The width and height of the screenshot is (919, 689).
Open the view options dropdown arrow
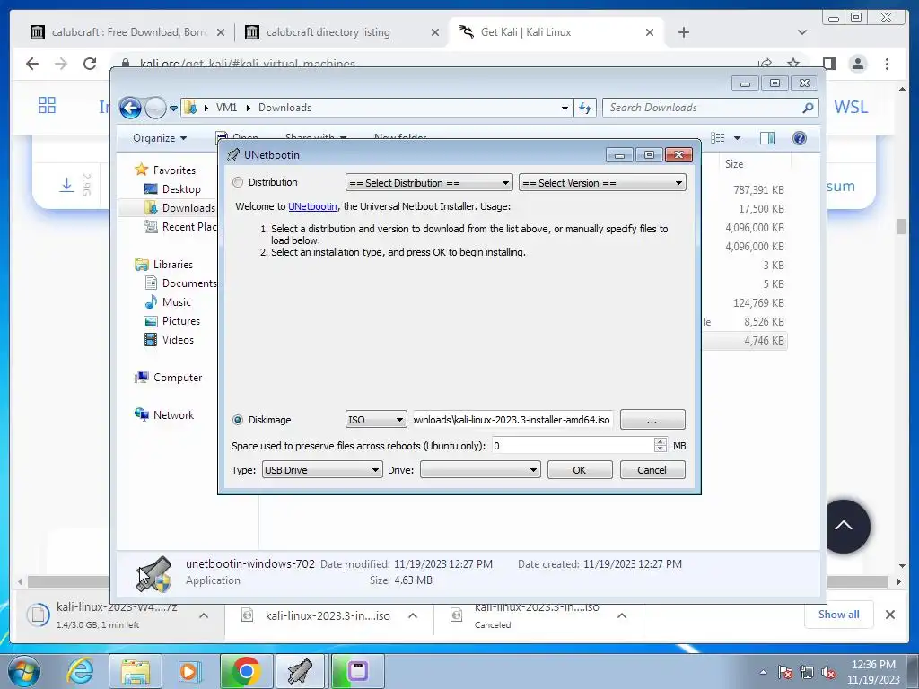[738, 138]
